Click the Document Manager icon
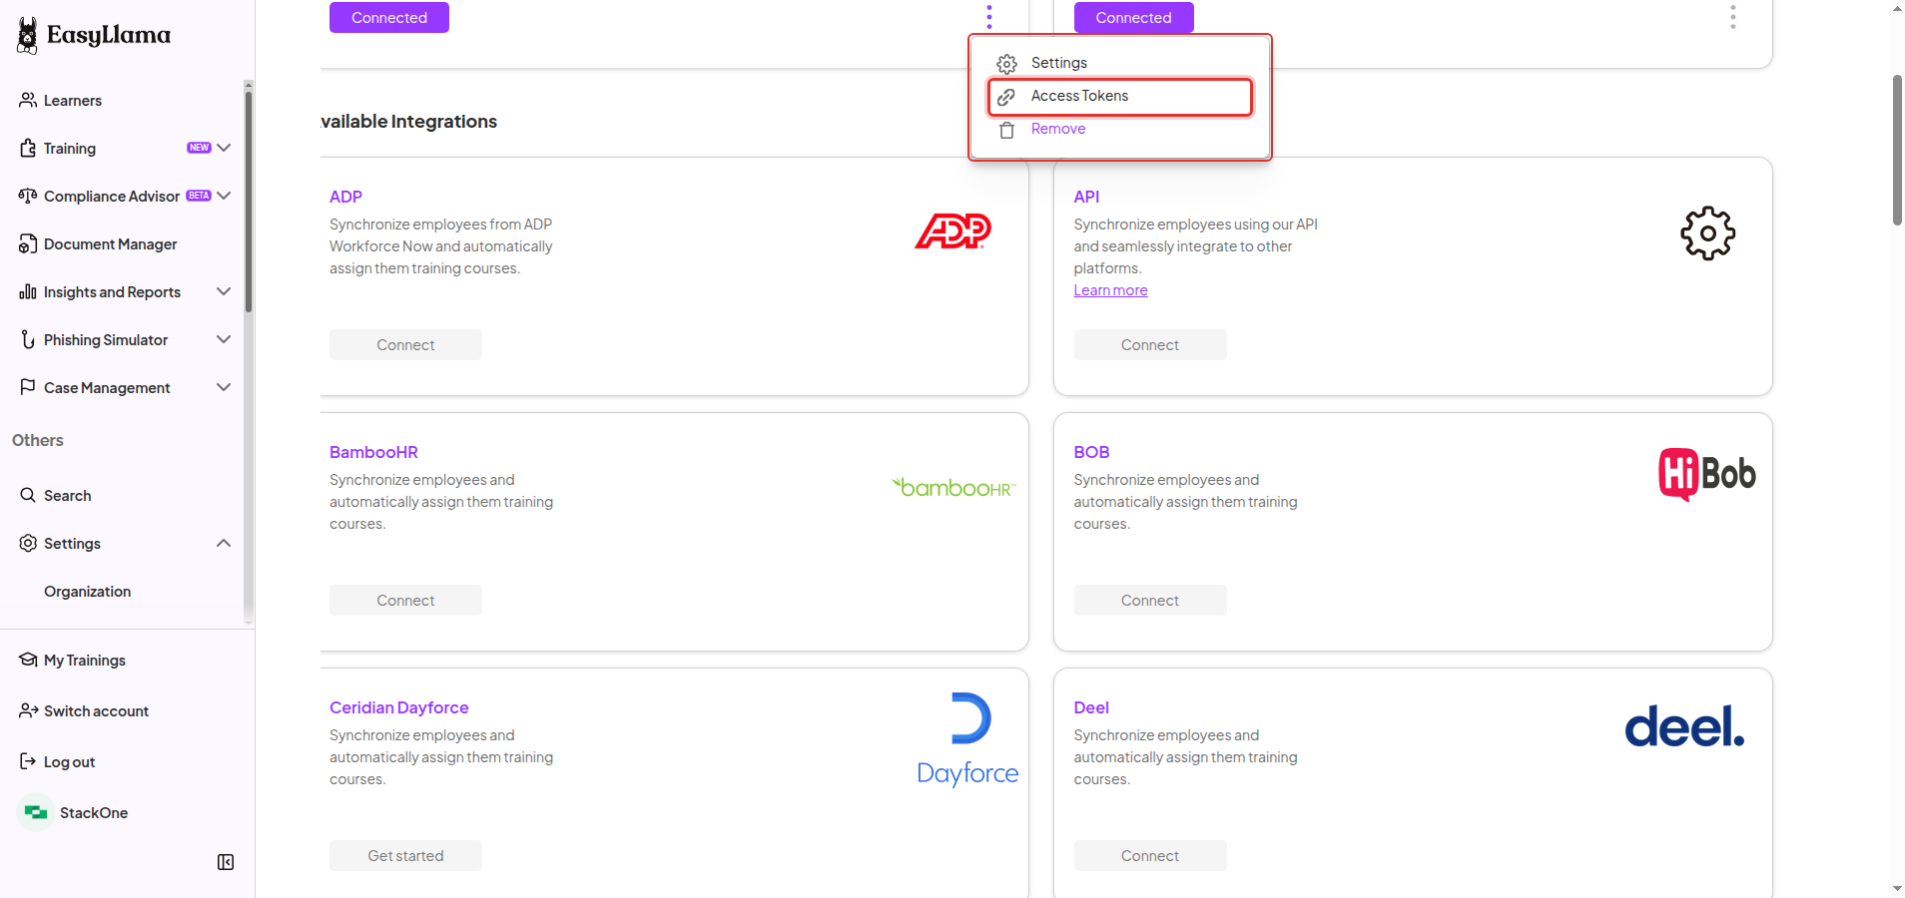 coord(28,243)
